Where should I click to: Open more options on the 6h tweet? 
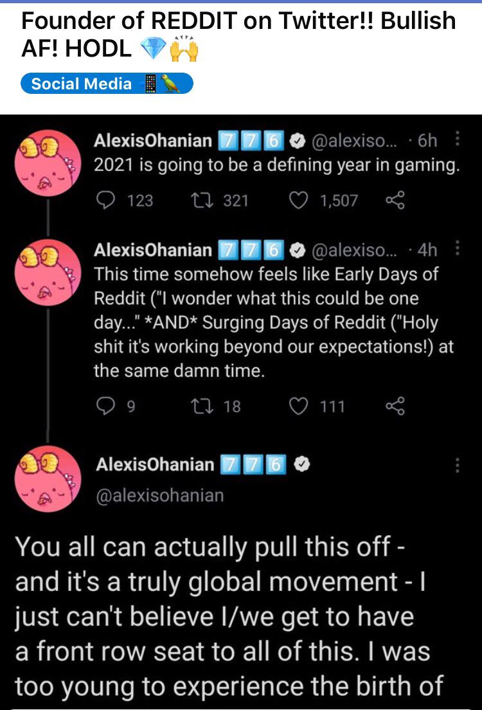tap(457, 140)
